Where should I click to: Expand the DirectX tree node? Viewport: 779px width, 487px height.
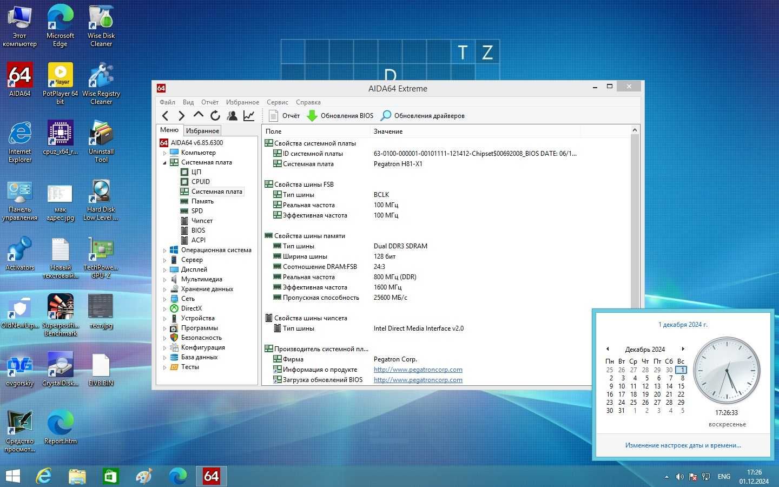point(164,309)
